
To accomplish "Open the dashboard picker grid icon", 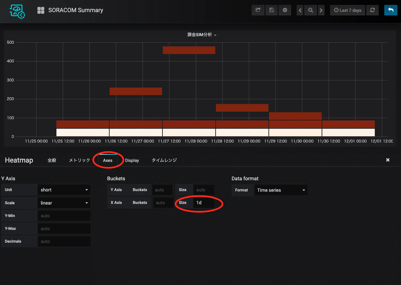I will click(x=41, y=11).
